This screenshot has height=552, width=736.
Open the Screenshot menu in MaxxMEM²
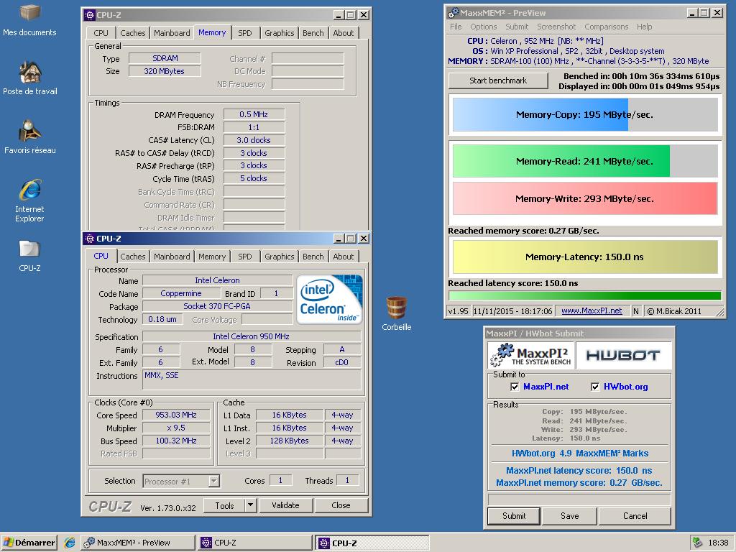[556, 27]
